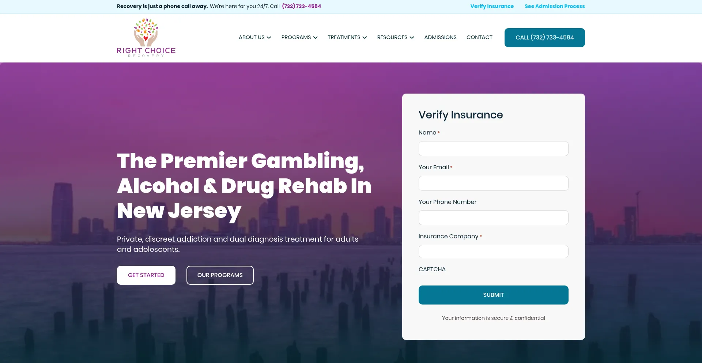The width and height of the screenshot is (702, 363).
Task: Click the Right Choice Recovery logo
Action: 146,38
